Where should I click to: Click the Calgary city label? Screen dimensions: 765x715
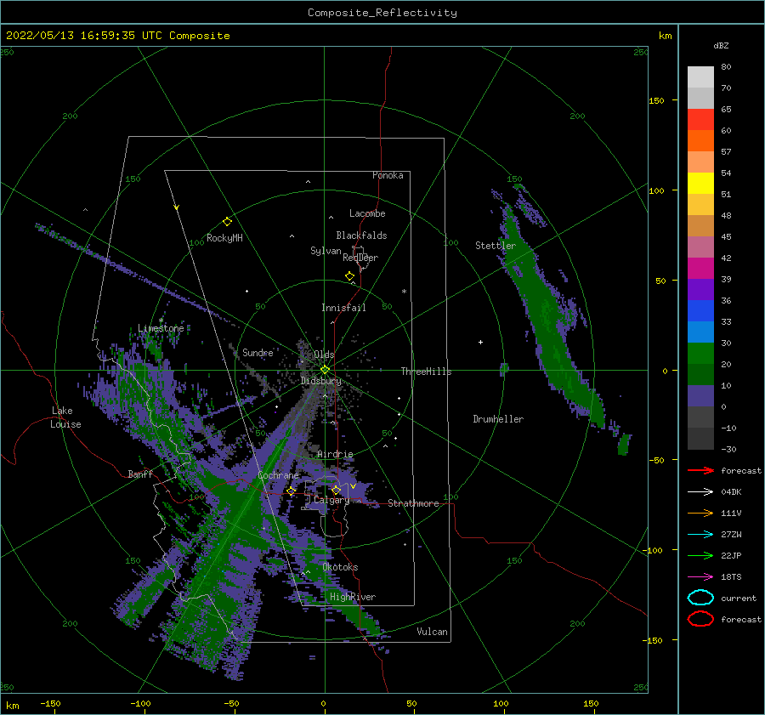coord(331,500)
